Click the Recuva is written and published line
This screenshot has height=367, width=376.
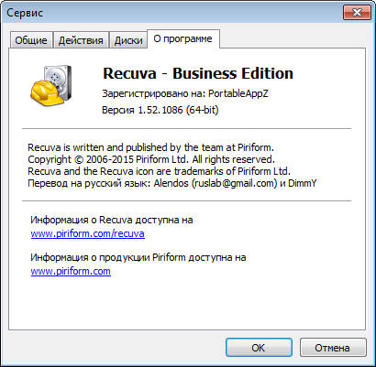[150, 147]
